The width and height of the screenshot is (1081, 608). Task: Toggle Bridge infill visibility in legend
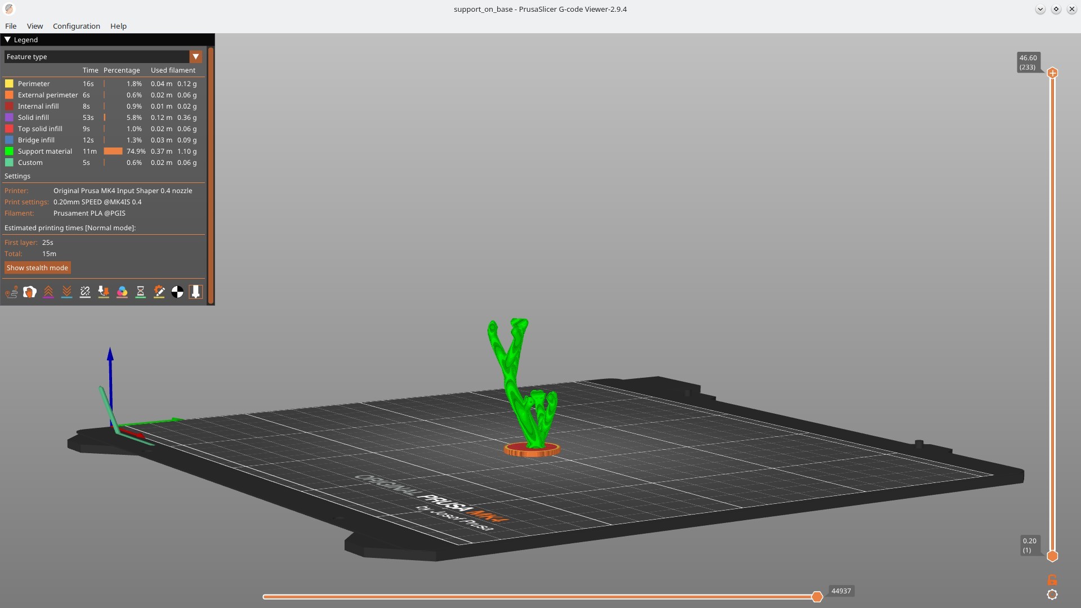pyautogui.click(x=104, y=140)
